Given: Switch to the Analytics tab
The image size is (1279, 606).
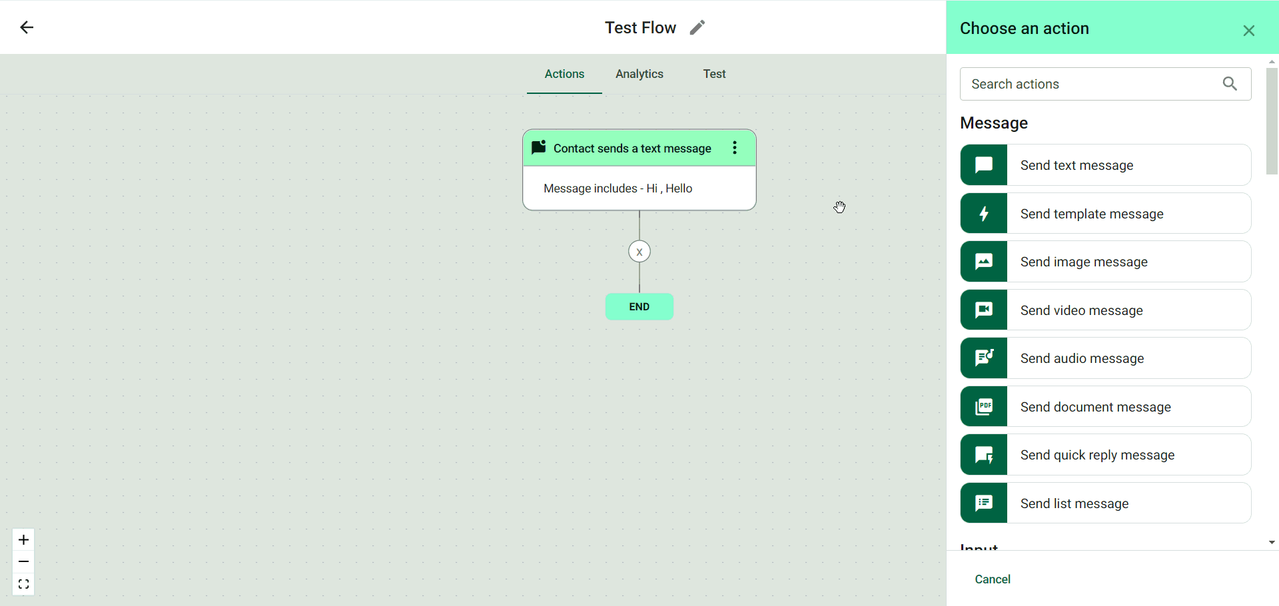Looking at the screenshot, I should pos(639,74).
